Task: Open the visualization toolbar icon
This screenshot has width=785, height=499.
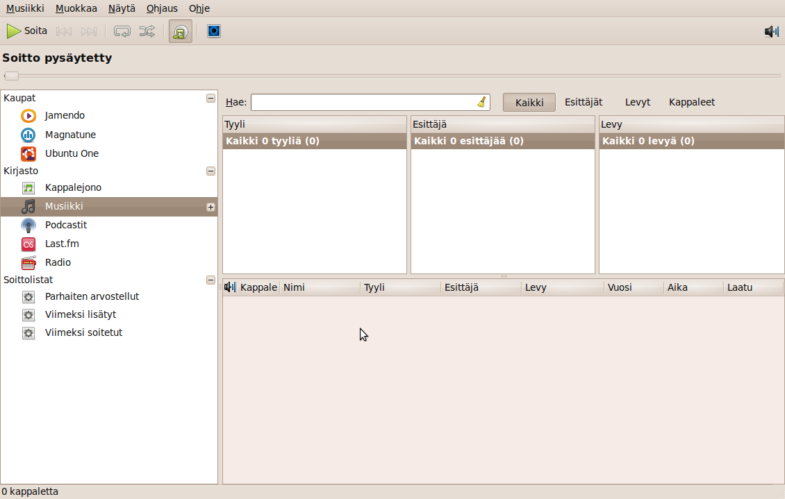Action: click(214, 31)
